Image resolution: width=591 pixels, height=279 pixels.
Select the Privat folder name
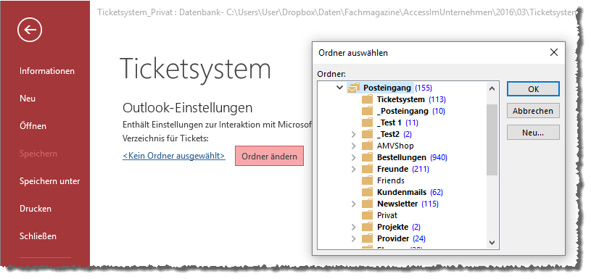(387, 215)
